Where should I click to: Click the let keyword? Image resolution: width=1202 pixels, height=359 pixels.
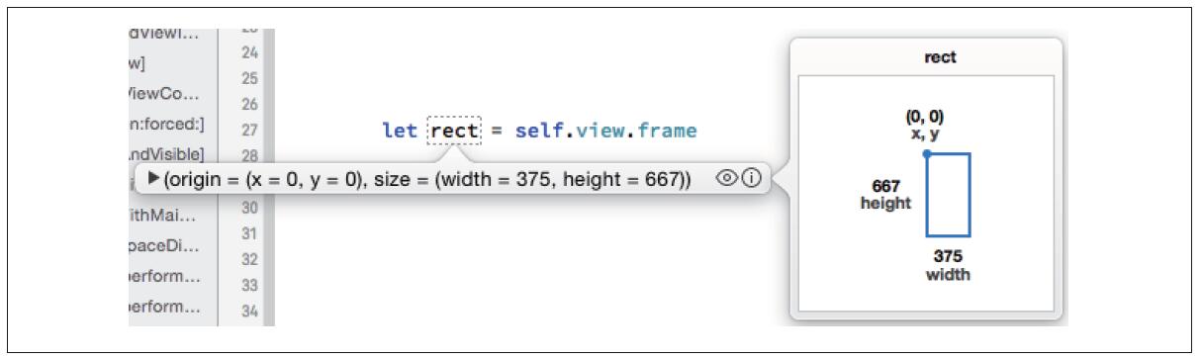(402, 131)
